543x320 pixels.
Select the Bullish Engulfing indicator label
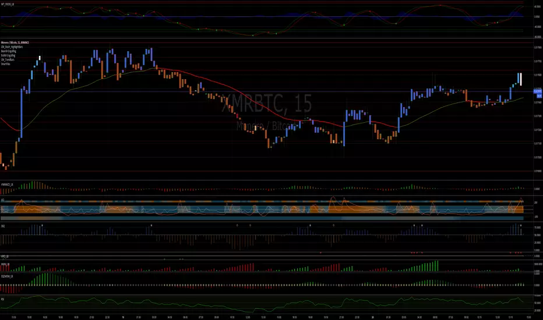tap(8, 55)
